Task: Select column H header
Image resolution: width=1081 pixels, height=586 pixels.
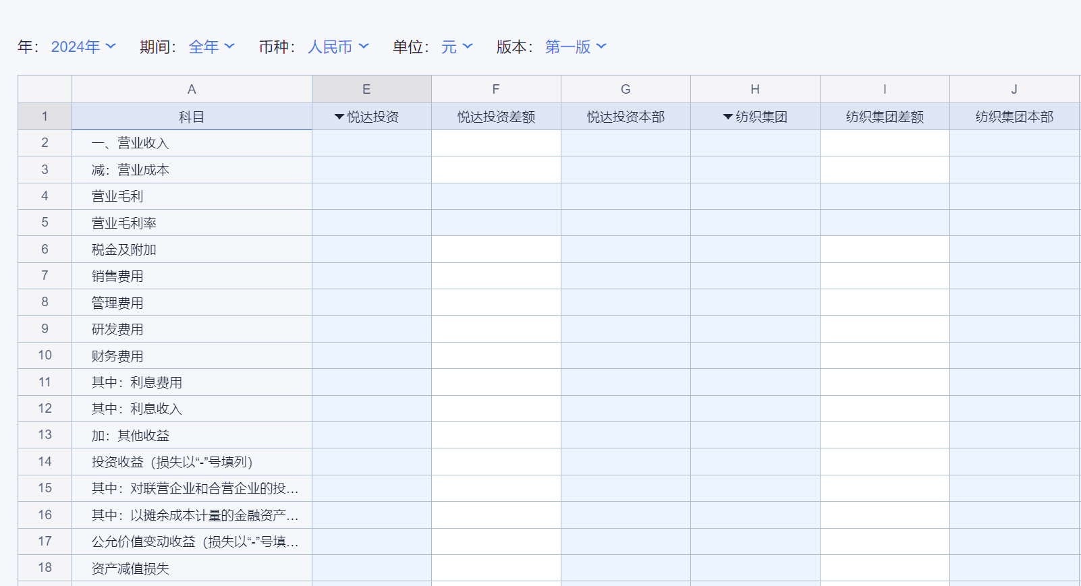Action: [x=755, y=89]
